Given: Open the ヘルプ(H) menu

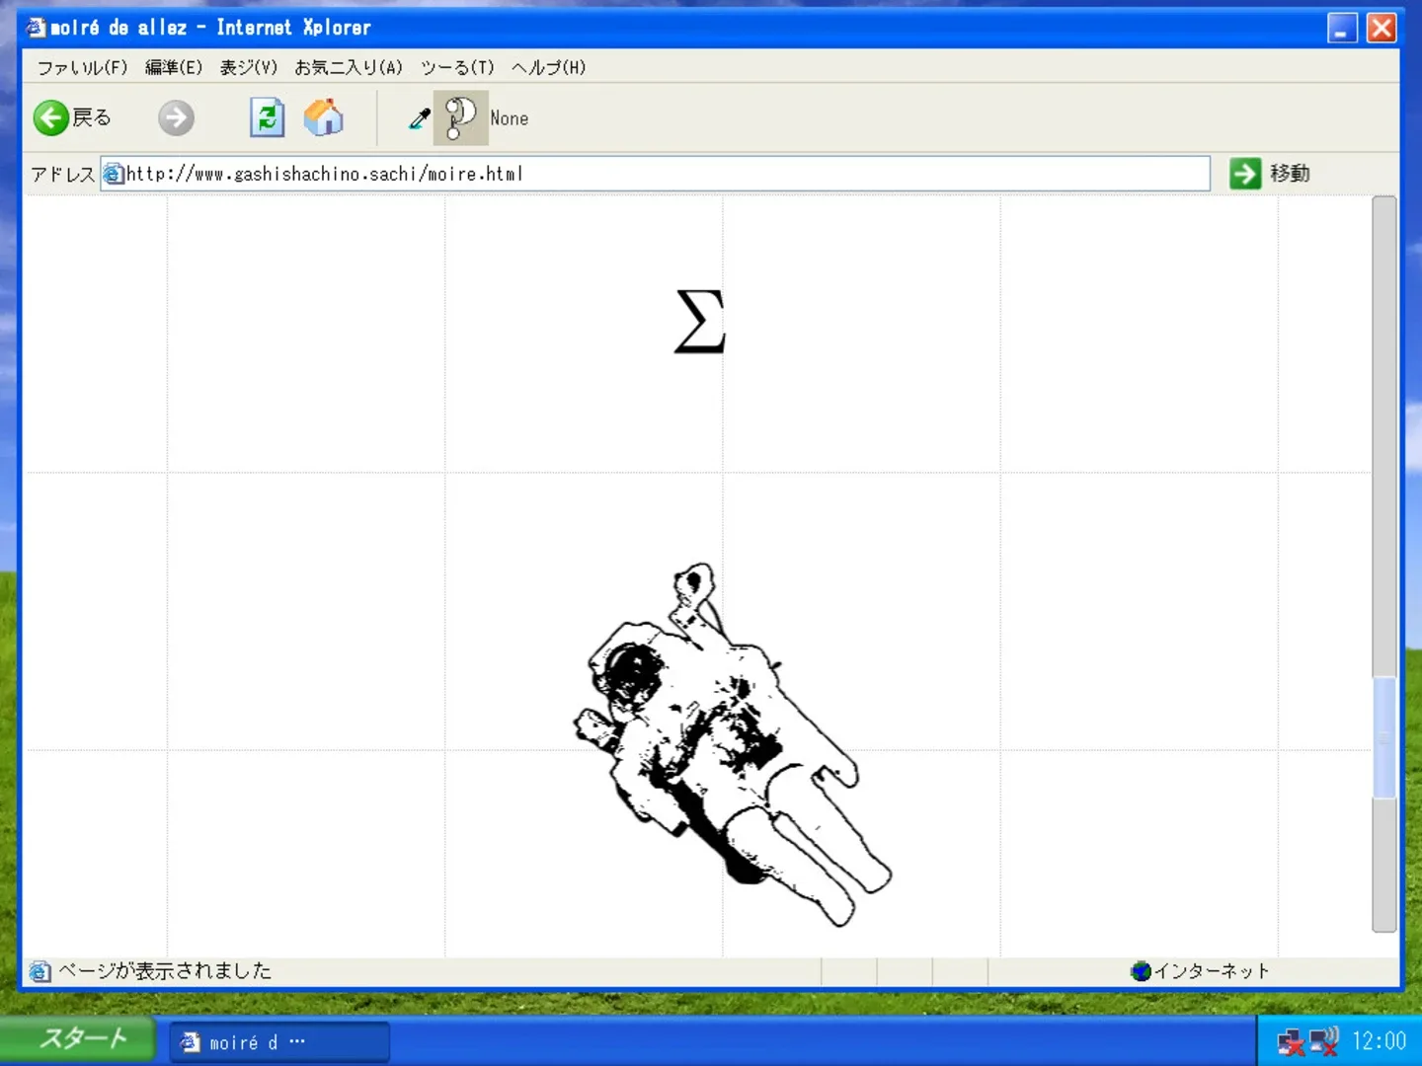Looking at the screenshot, I should click(548, 67).
